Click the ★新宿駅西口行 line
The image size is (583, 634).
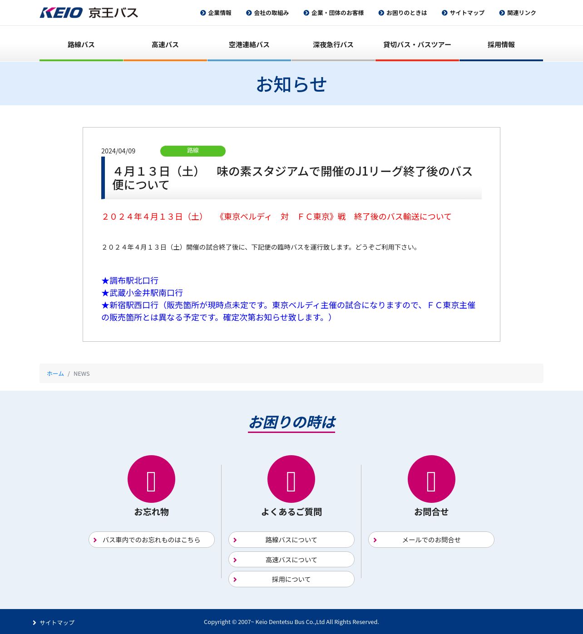tap(288, 311)
